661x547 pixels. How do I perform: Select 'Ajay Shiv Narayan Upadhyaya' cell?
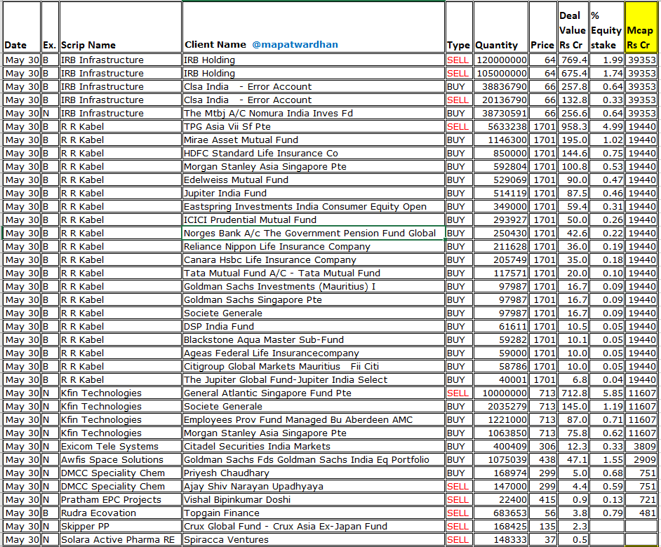point(314,487)
